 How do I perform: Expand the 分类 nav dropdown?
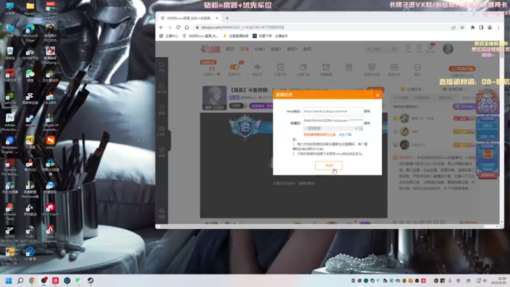(x=259, y=49)
